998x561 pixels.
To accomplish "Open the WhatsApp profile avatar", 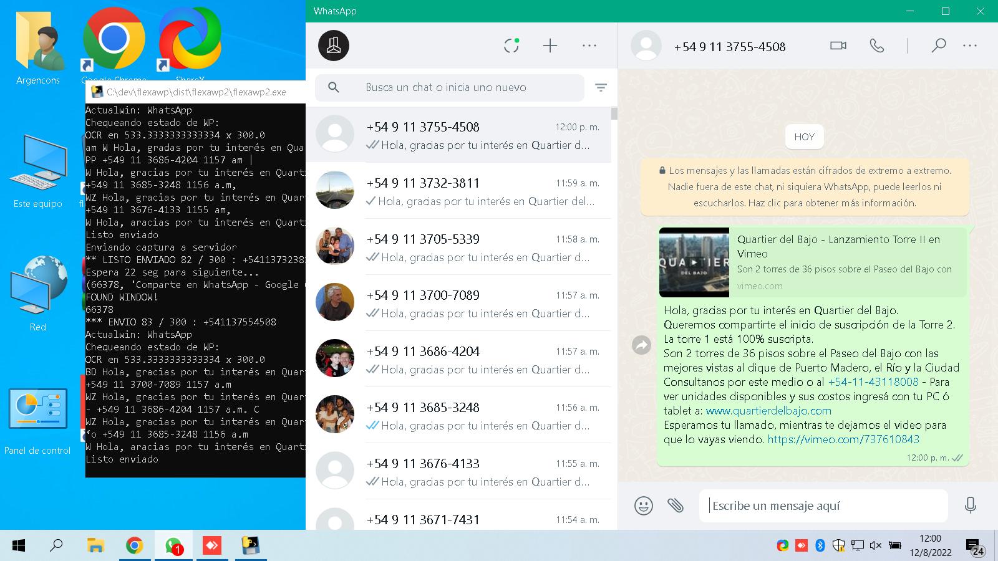I will click(334, 46).
